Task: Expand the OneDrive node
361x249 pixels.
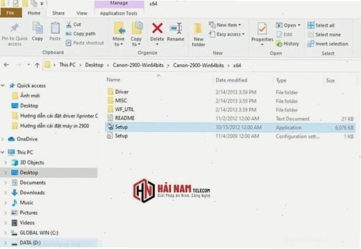Action: [3, 139]
